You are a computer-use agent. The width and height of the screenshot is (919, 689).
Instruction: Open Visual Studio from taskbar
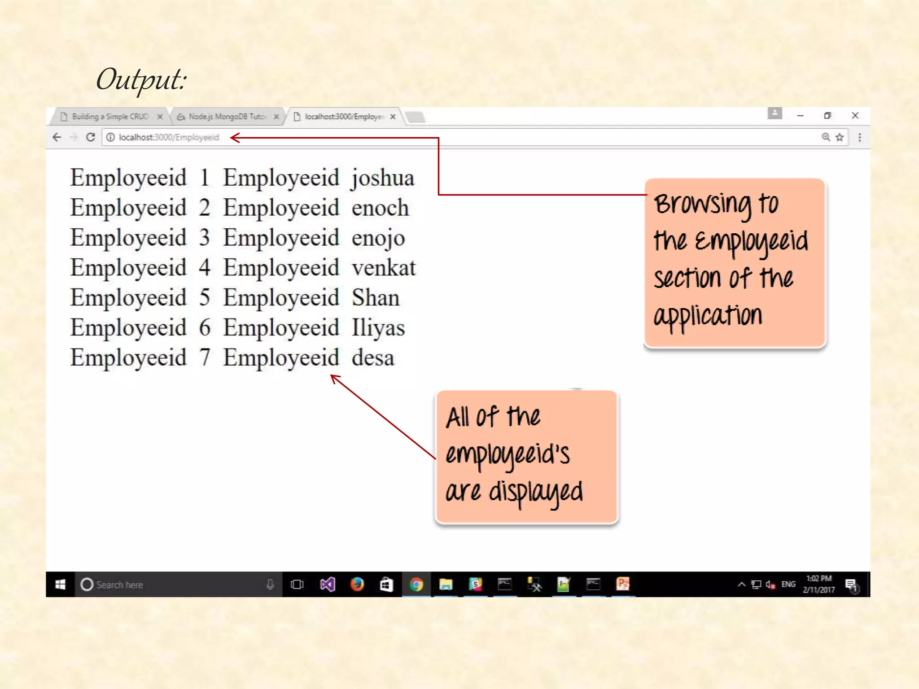pyautogui.click(x=328, y=584)
